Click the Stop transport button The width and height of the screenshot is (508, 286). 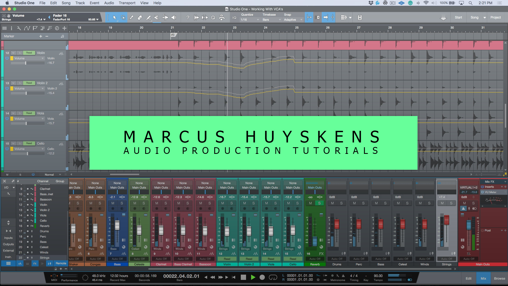[243, 277]
